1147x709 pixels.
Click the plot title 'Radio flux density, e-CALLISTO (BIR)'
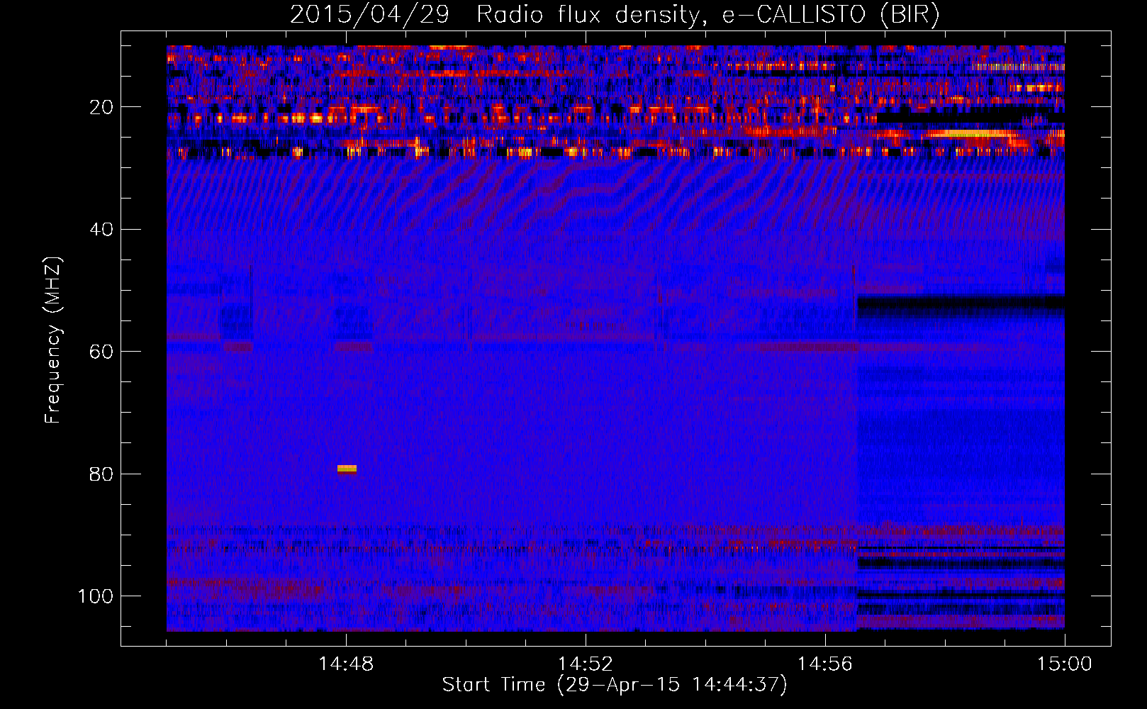pos(707,14)
